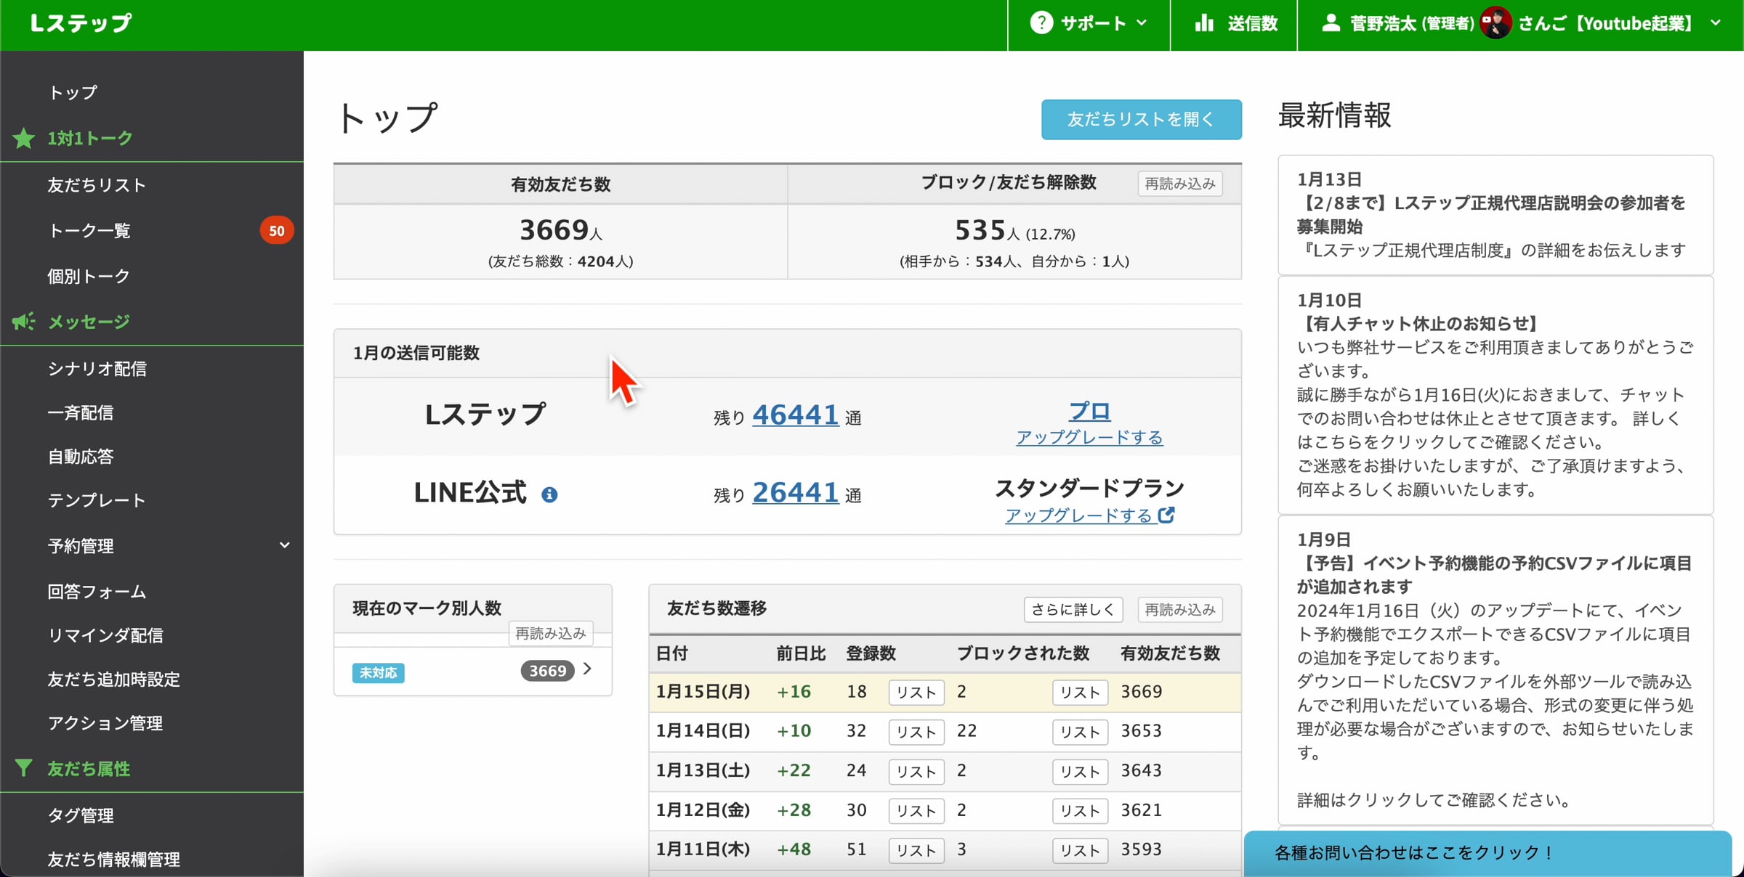Click 登録数 リスト button for 1月11日
Image resolution: width=1744 pixels, height=877 pixels.
click(916, 850)
